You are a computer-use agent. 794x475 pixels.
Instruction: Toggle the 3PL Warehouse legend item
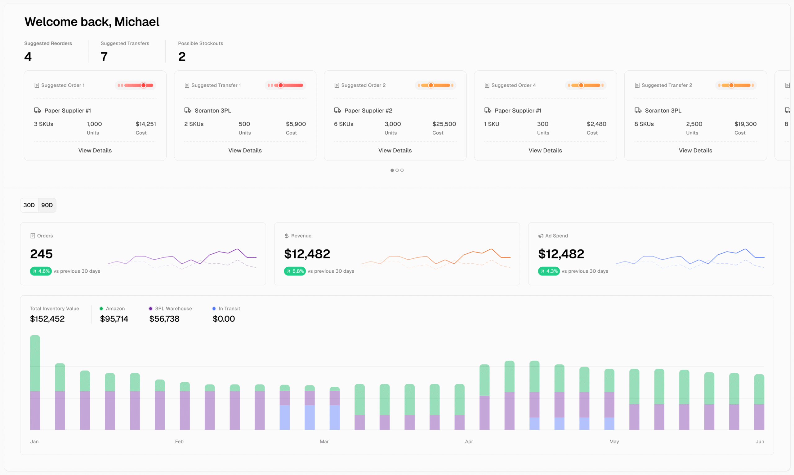[171, 308]
